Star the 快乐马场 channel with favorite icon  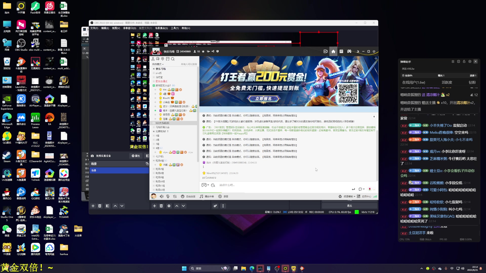pos(203,51)
